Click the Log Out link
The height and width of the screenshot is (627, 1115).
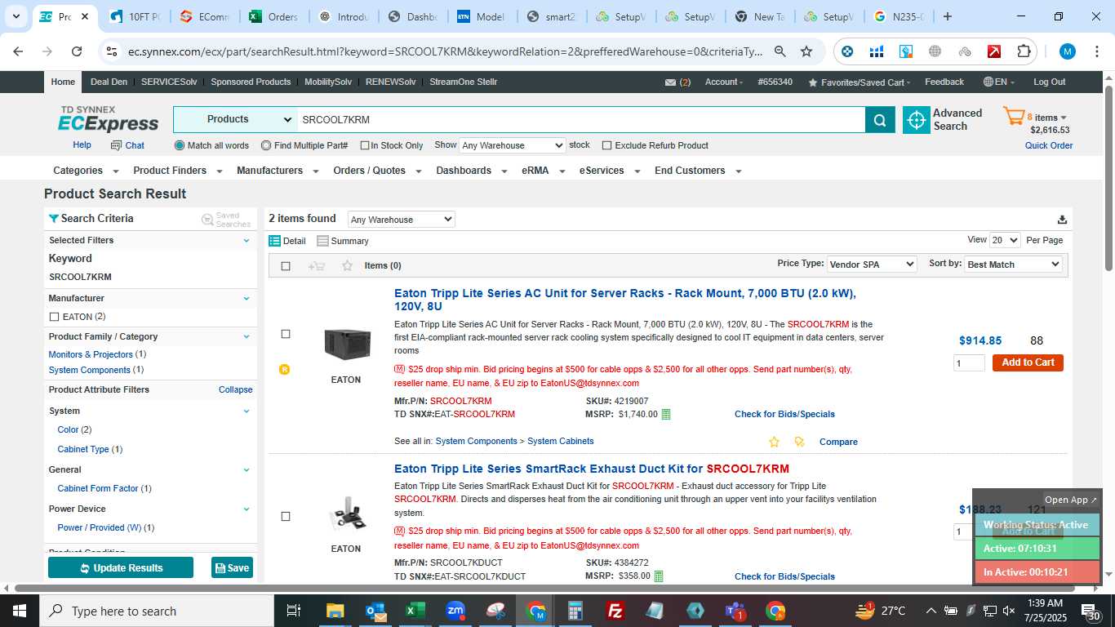pos(1049,82)
